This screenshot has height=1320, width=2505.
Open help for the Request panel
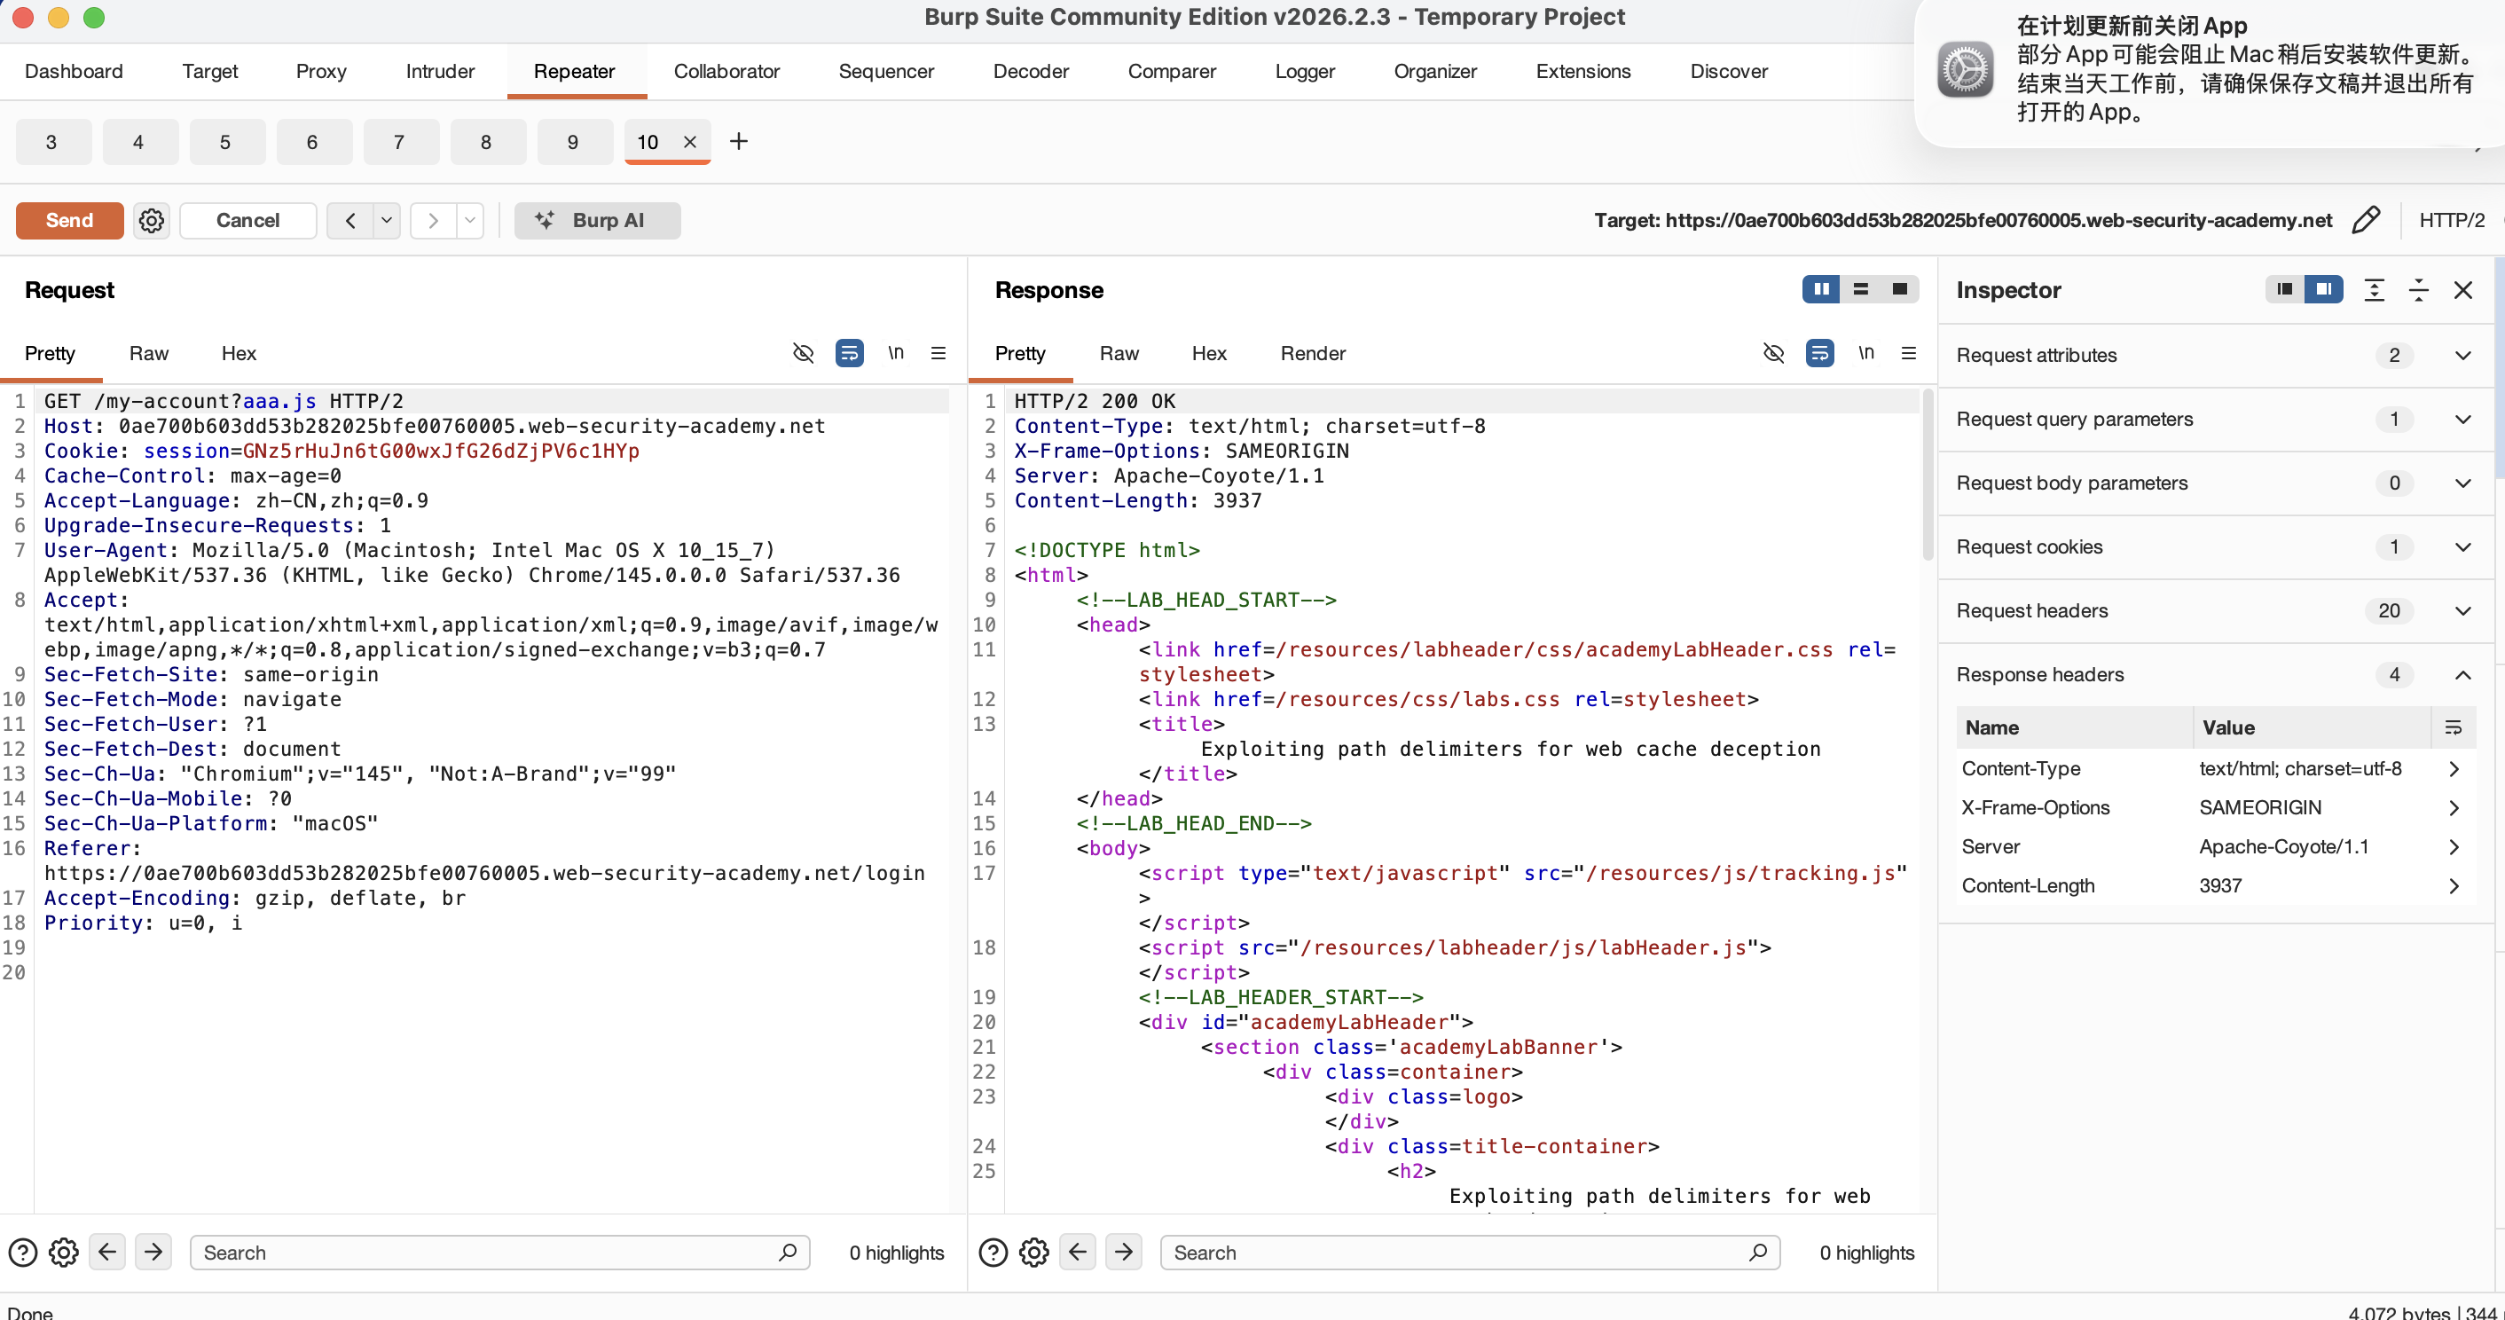[22, 1252]
